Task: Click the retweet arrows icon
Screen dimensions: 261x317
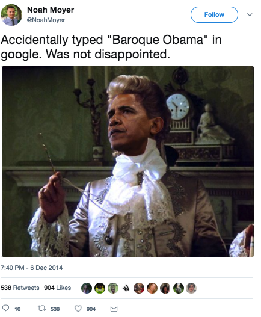Action: 41,309
